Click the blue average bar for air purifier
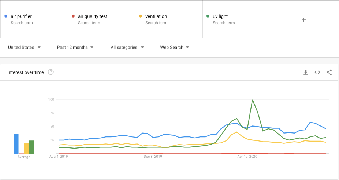 (16, 144)
